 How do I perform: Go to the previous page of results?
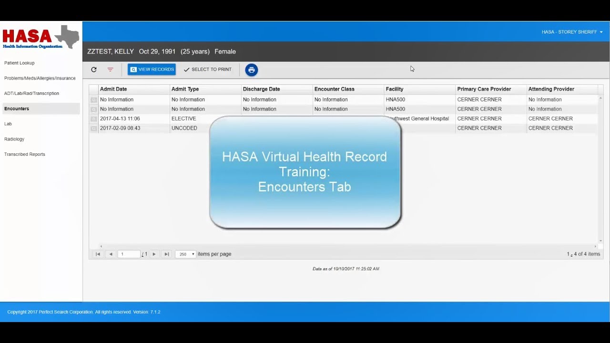click(111, 254)
